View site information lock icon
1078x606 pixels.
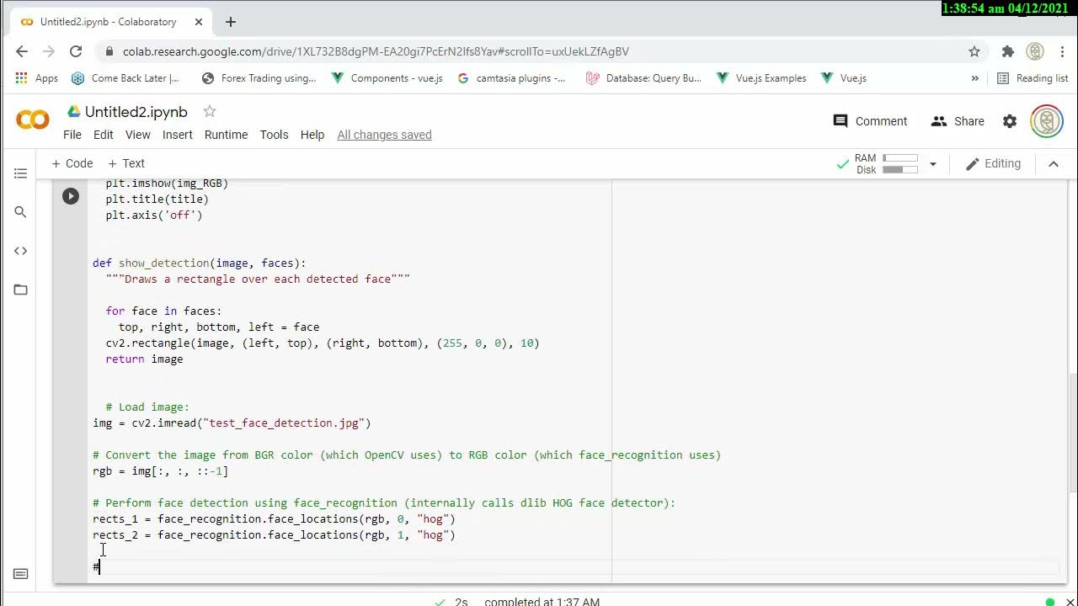[x=109, y=51]
